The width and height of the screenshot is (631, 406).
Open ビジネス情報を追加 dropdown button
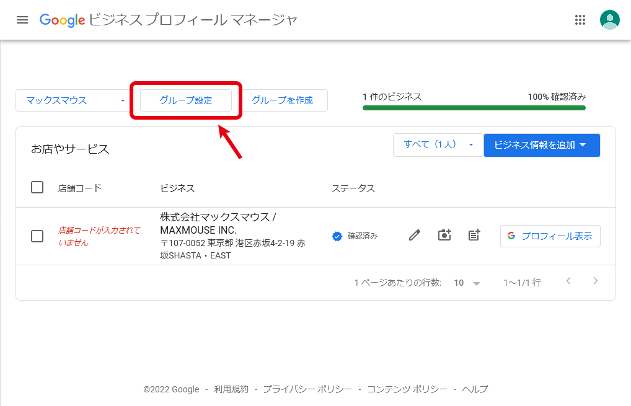(x=541, y=145)
